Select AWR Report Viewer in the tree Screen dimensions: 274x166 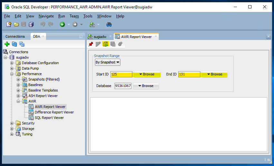click(x=50, y=107)
